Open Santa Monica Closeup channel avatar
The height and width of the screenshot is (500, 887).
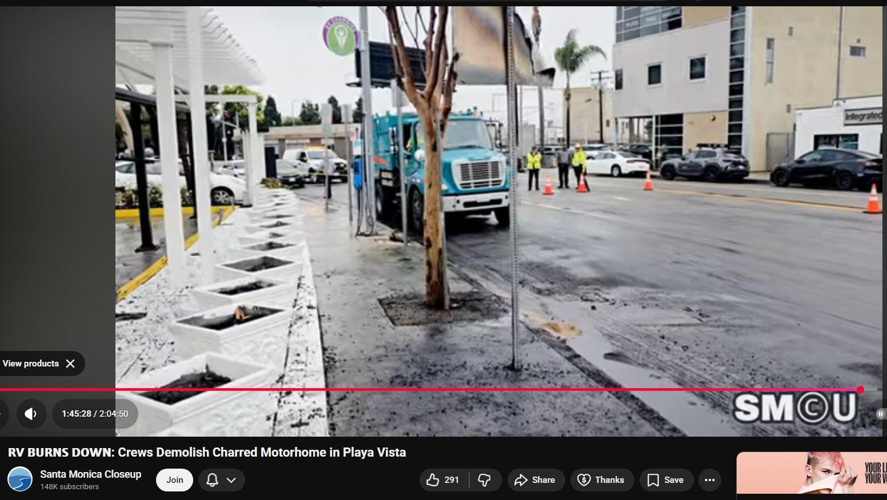20,479
